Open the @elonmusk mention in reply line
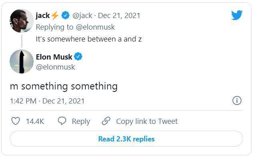This screenshot has height=157, width=253. [x=95, y=27]
